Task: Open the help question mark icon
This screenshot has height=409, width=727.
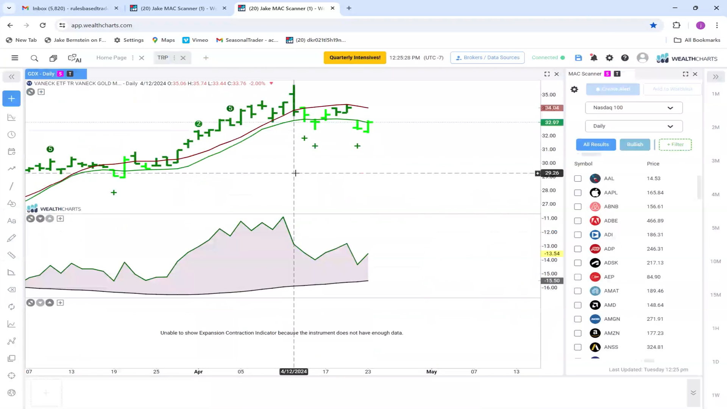Action: 625,58
